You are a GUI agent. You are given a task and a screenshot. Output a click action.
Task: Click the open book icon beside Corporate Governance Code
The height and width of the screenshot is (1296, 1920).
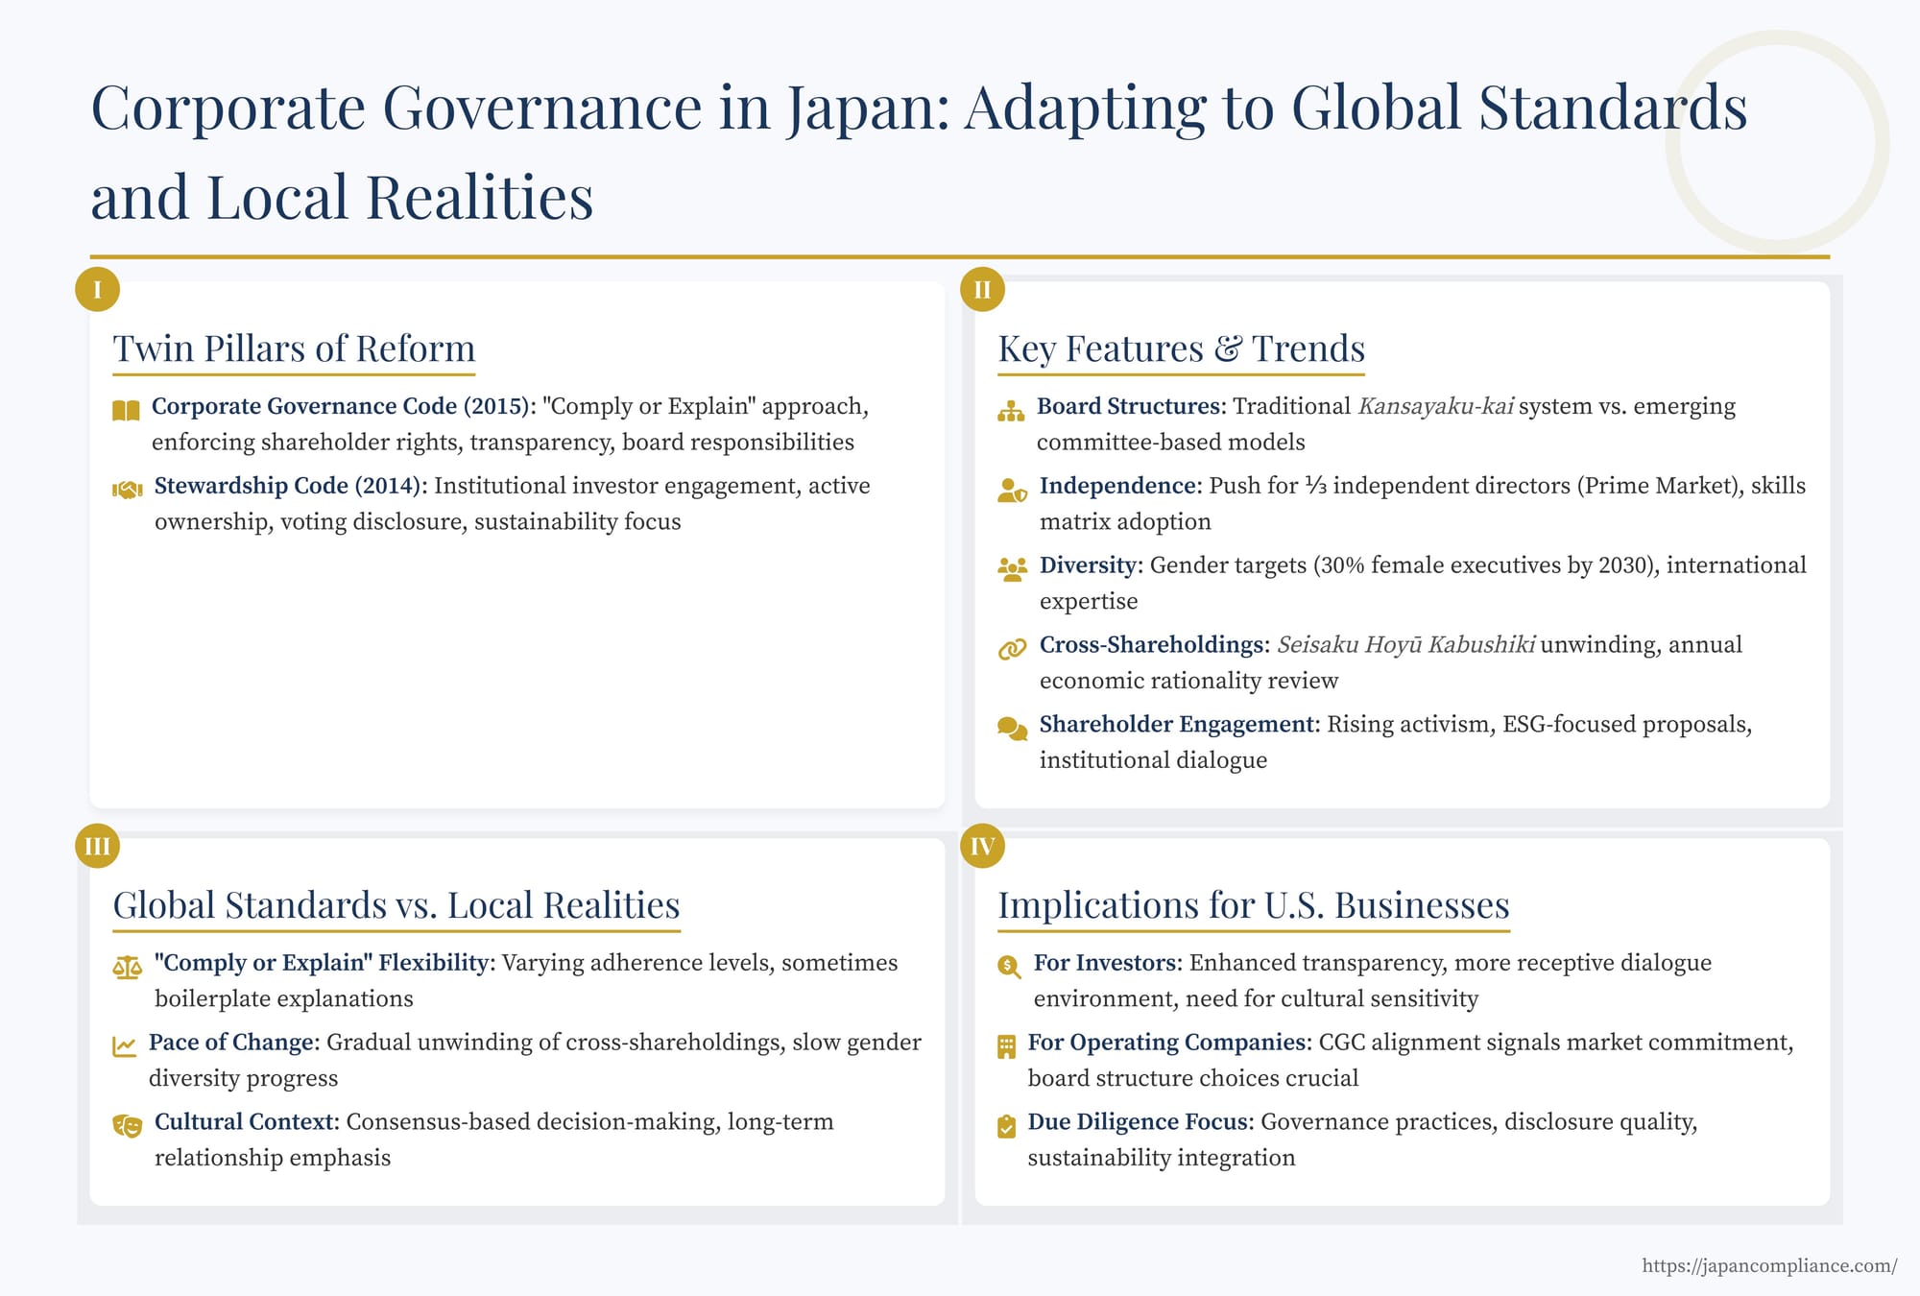(126, 411)
